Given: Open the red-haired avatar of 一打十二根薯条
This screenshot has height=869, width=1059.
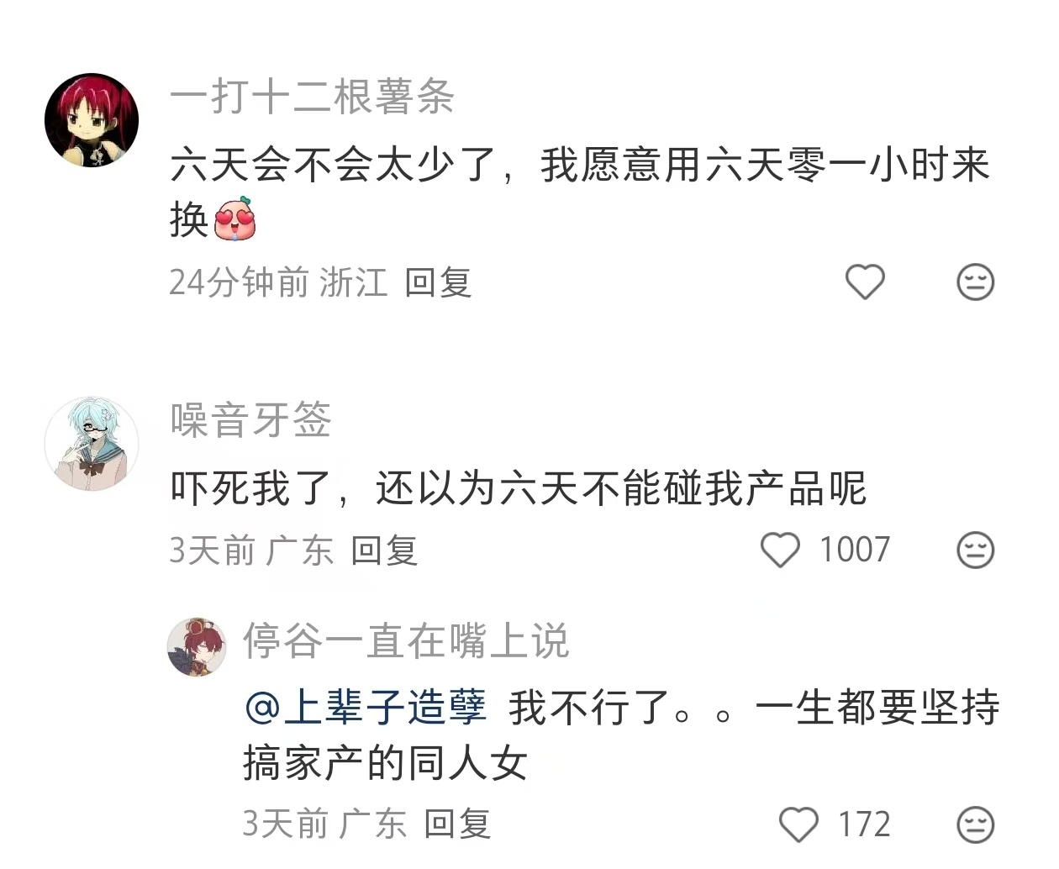Looking at the screenshot, I should pos(92,119).
